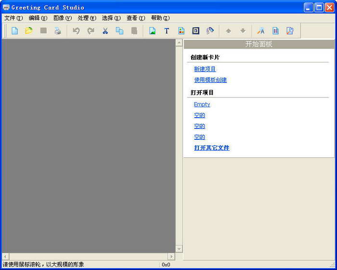The width and height of the screenshot is (337, 270).
Task: Click the Redo arrow icon
Action: click(91, 31)
